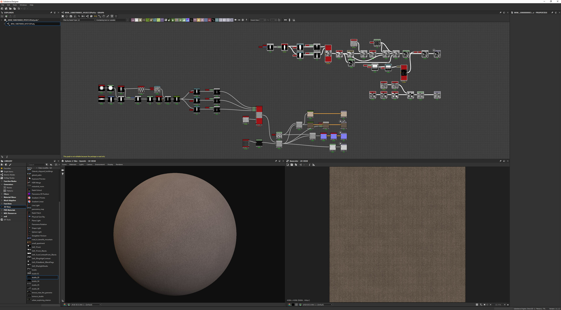
Task: Click the light bulb icon in 3D view
Action: (x=63, y=174)
